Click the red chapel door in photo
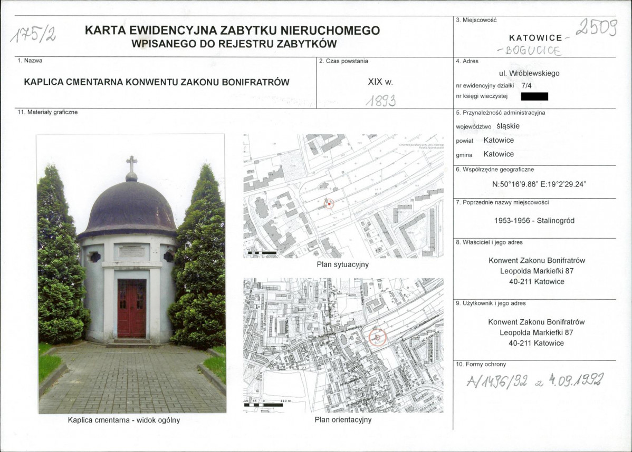632x452 pixels. (x=131, y=308)
